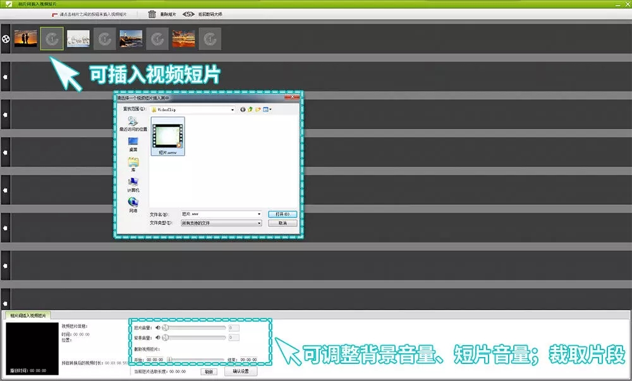Click the 返回数码大师 return label
Image resolution: width=632 pixels, height=381 pixels.
tap(210, 14)
